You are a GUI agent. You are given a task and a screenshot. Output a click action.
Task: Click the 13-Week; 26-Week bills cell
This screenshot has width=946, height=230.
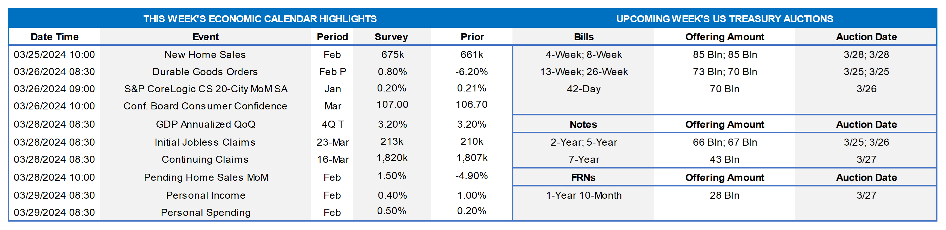tap(583, 72)
